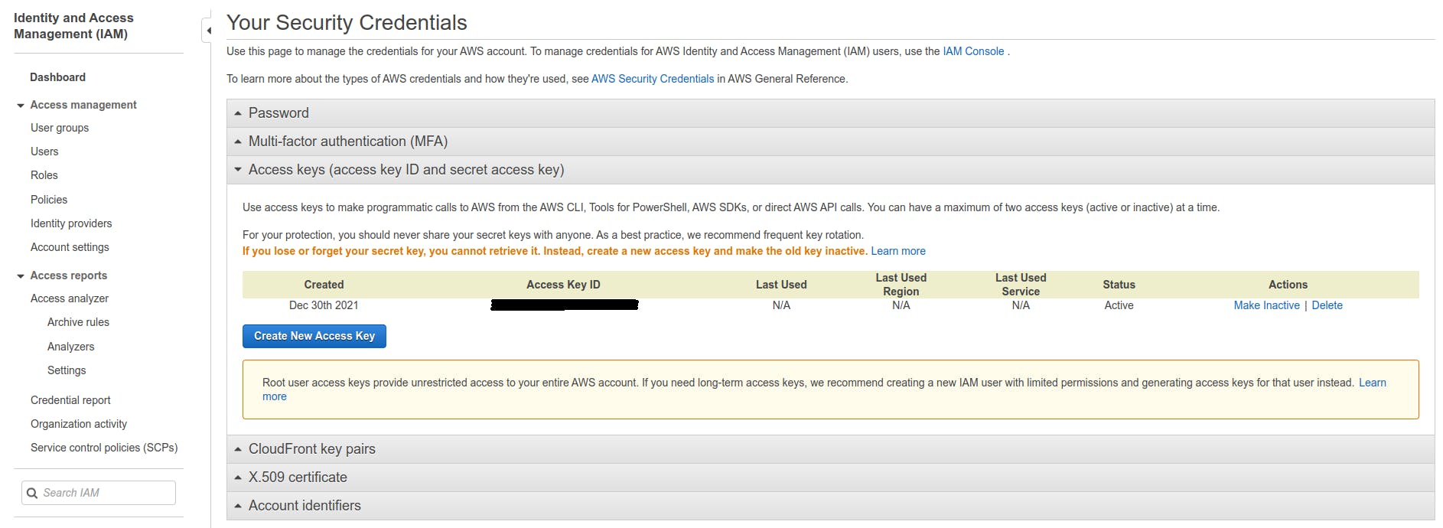Make the access key inactive
The width and height of the screenshot is (1443, 528).
tap(1266, 305)
